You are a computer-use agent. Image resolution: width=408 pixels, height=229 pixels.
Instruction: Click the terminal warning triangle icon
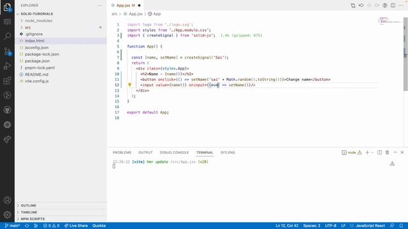[x=392, y=163]
